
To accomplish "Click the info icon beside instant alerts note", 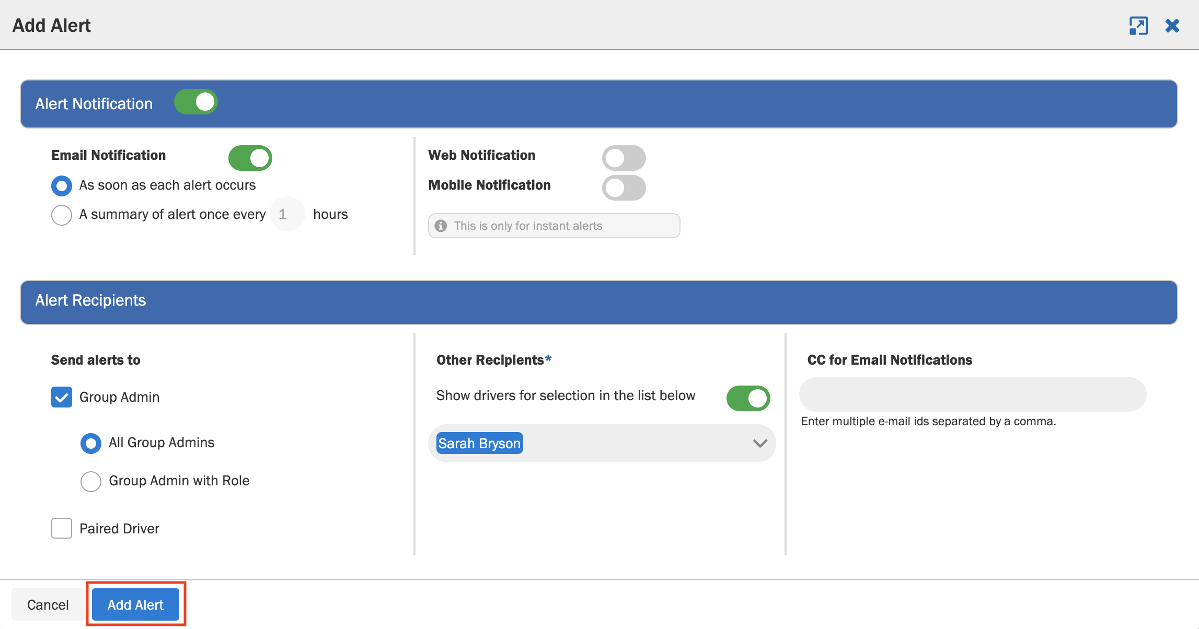I will tap(441, 226).
